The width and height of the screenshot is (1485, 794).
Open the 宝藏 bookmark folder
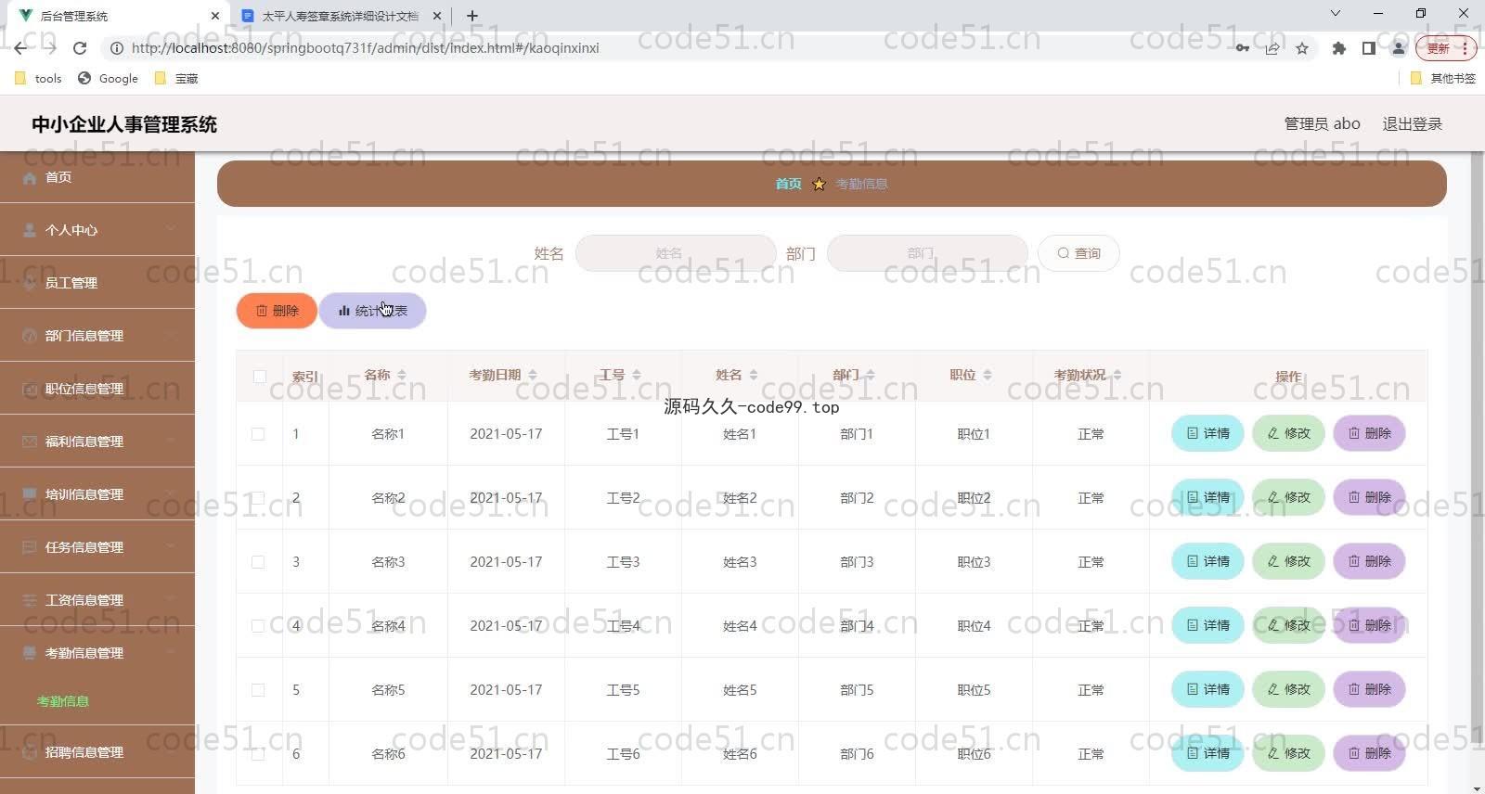[x=176, y=79]
